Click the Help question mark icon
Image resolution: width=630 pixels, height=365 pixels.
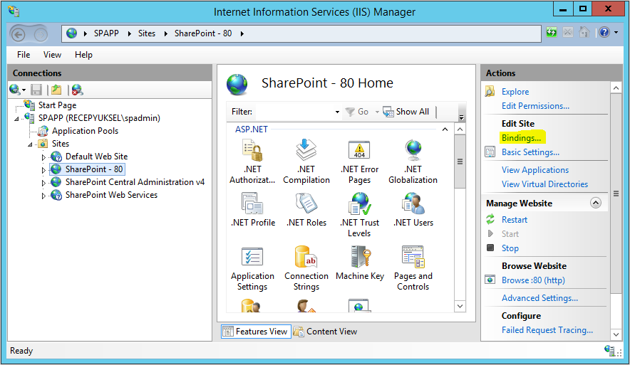tap(604, 32)
